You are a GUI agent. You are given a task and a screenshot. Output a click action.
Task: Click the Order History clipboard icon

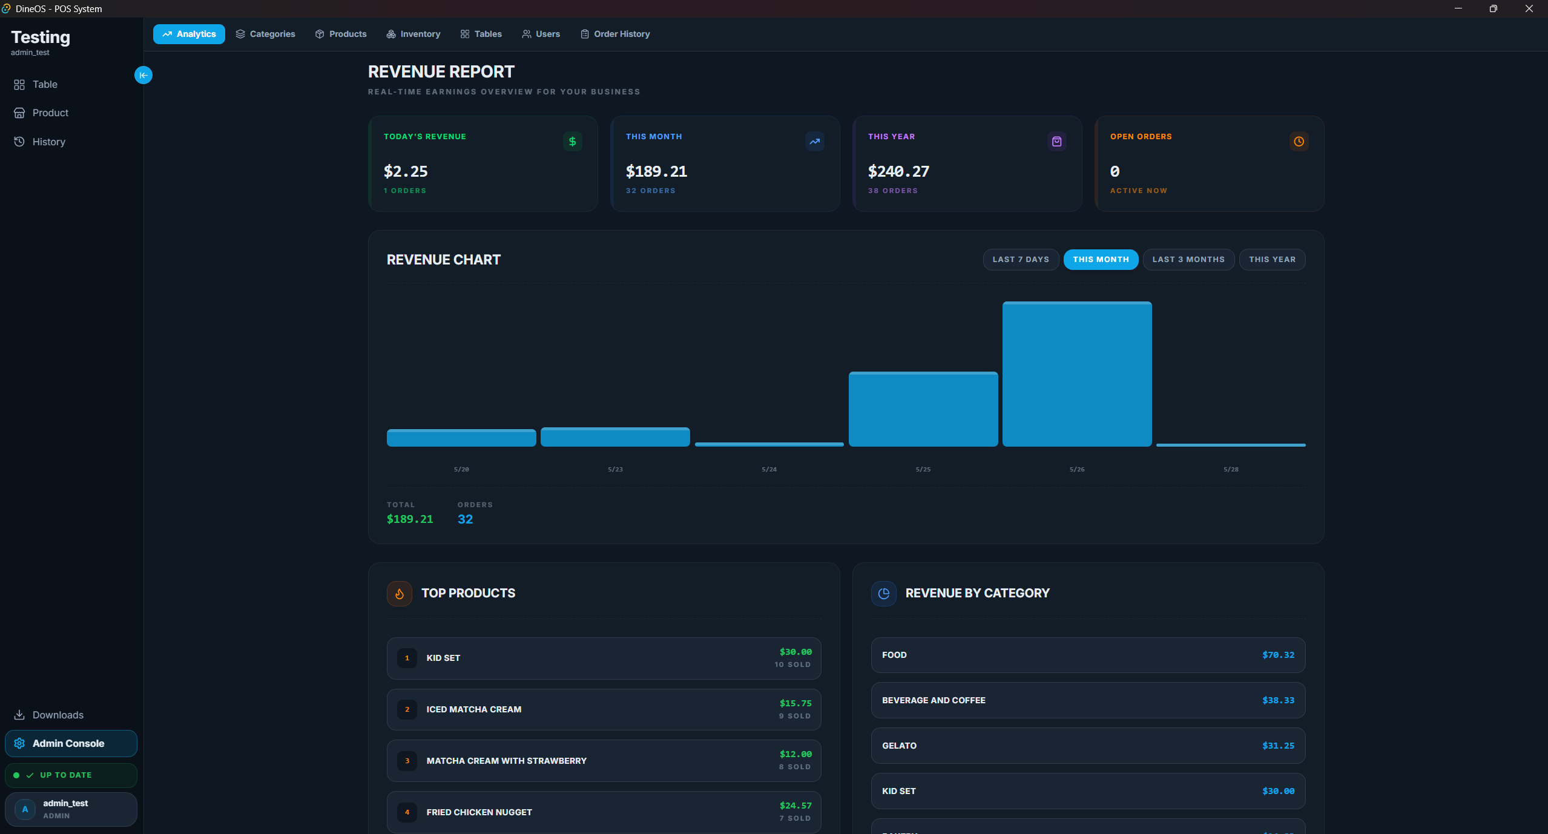click(x=585, y=34)
